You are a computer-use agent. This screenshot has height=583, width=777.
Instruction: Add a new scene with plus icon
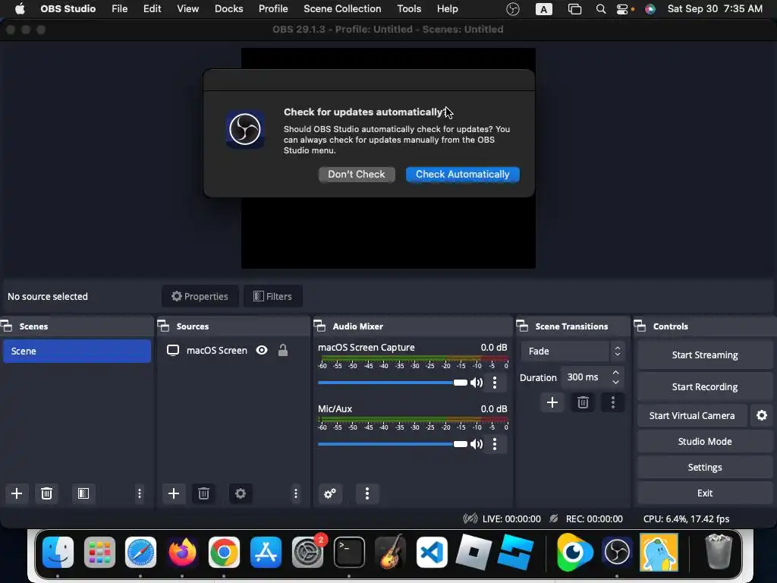pos(17,493)
